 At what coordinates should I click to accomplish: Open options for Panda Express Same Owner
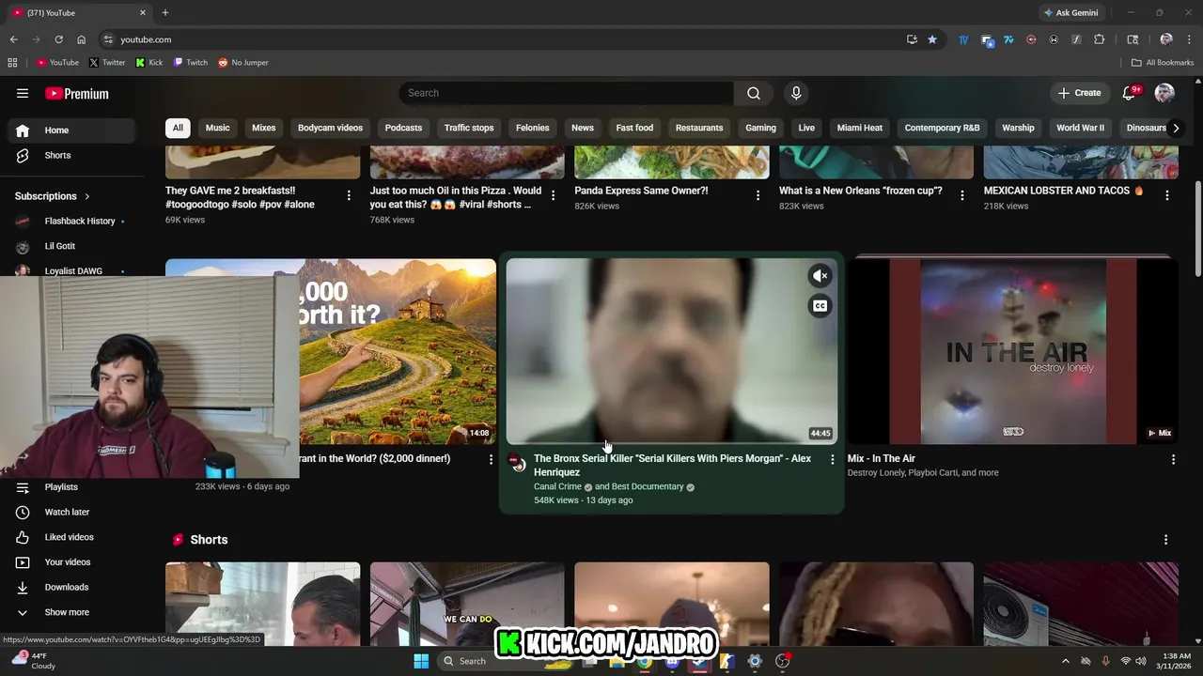(x=758, y=195)
